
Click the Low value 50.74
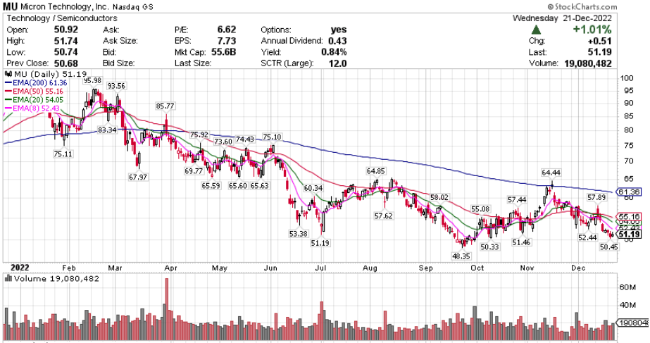click(x=66, y=52)
